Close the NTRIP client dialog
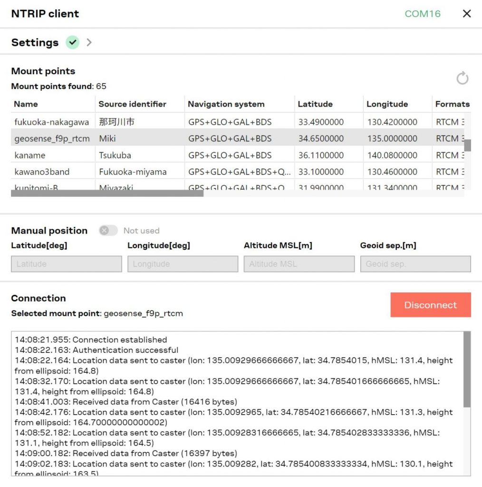The image size is (482, 487). 467,14
